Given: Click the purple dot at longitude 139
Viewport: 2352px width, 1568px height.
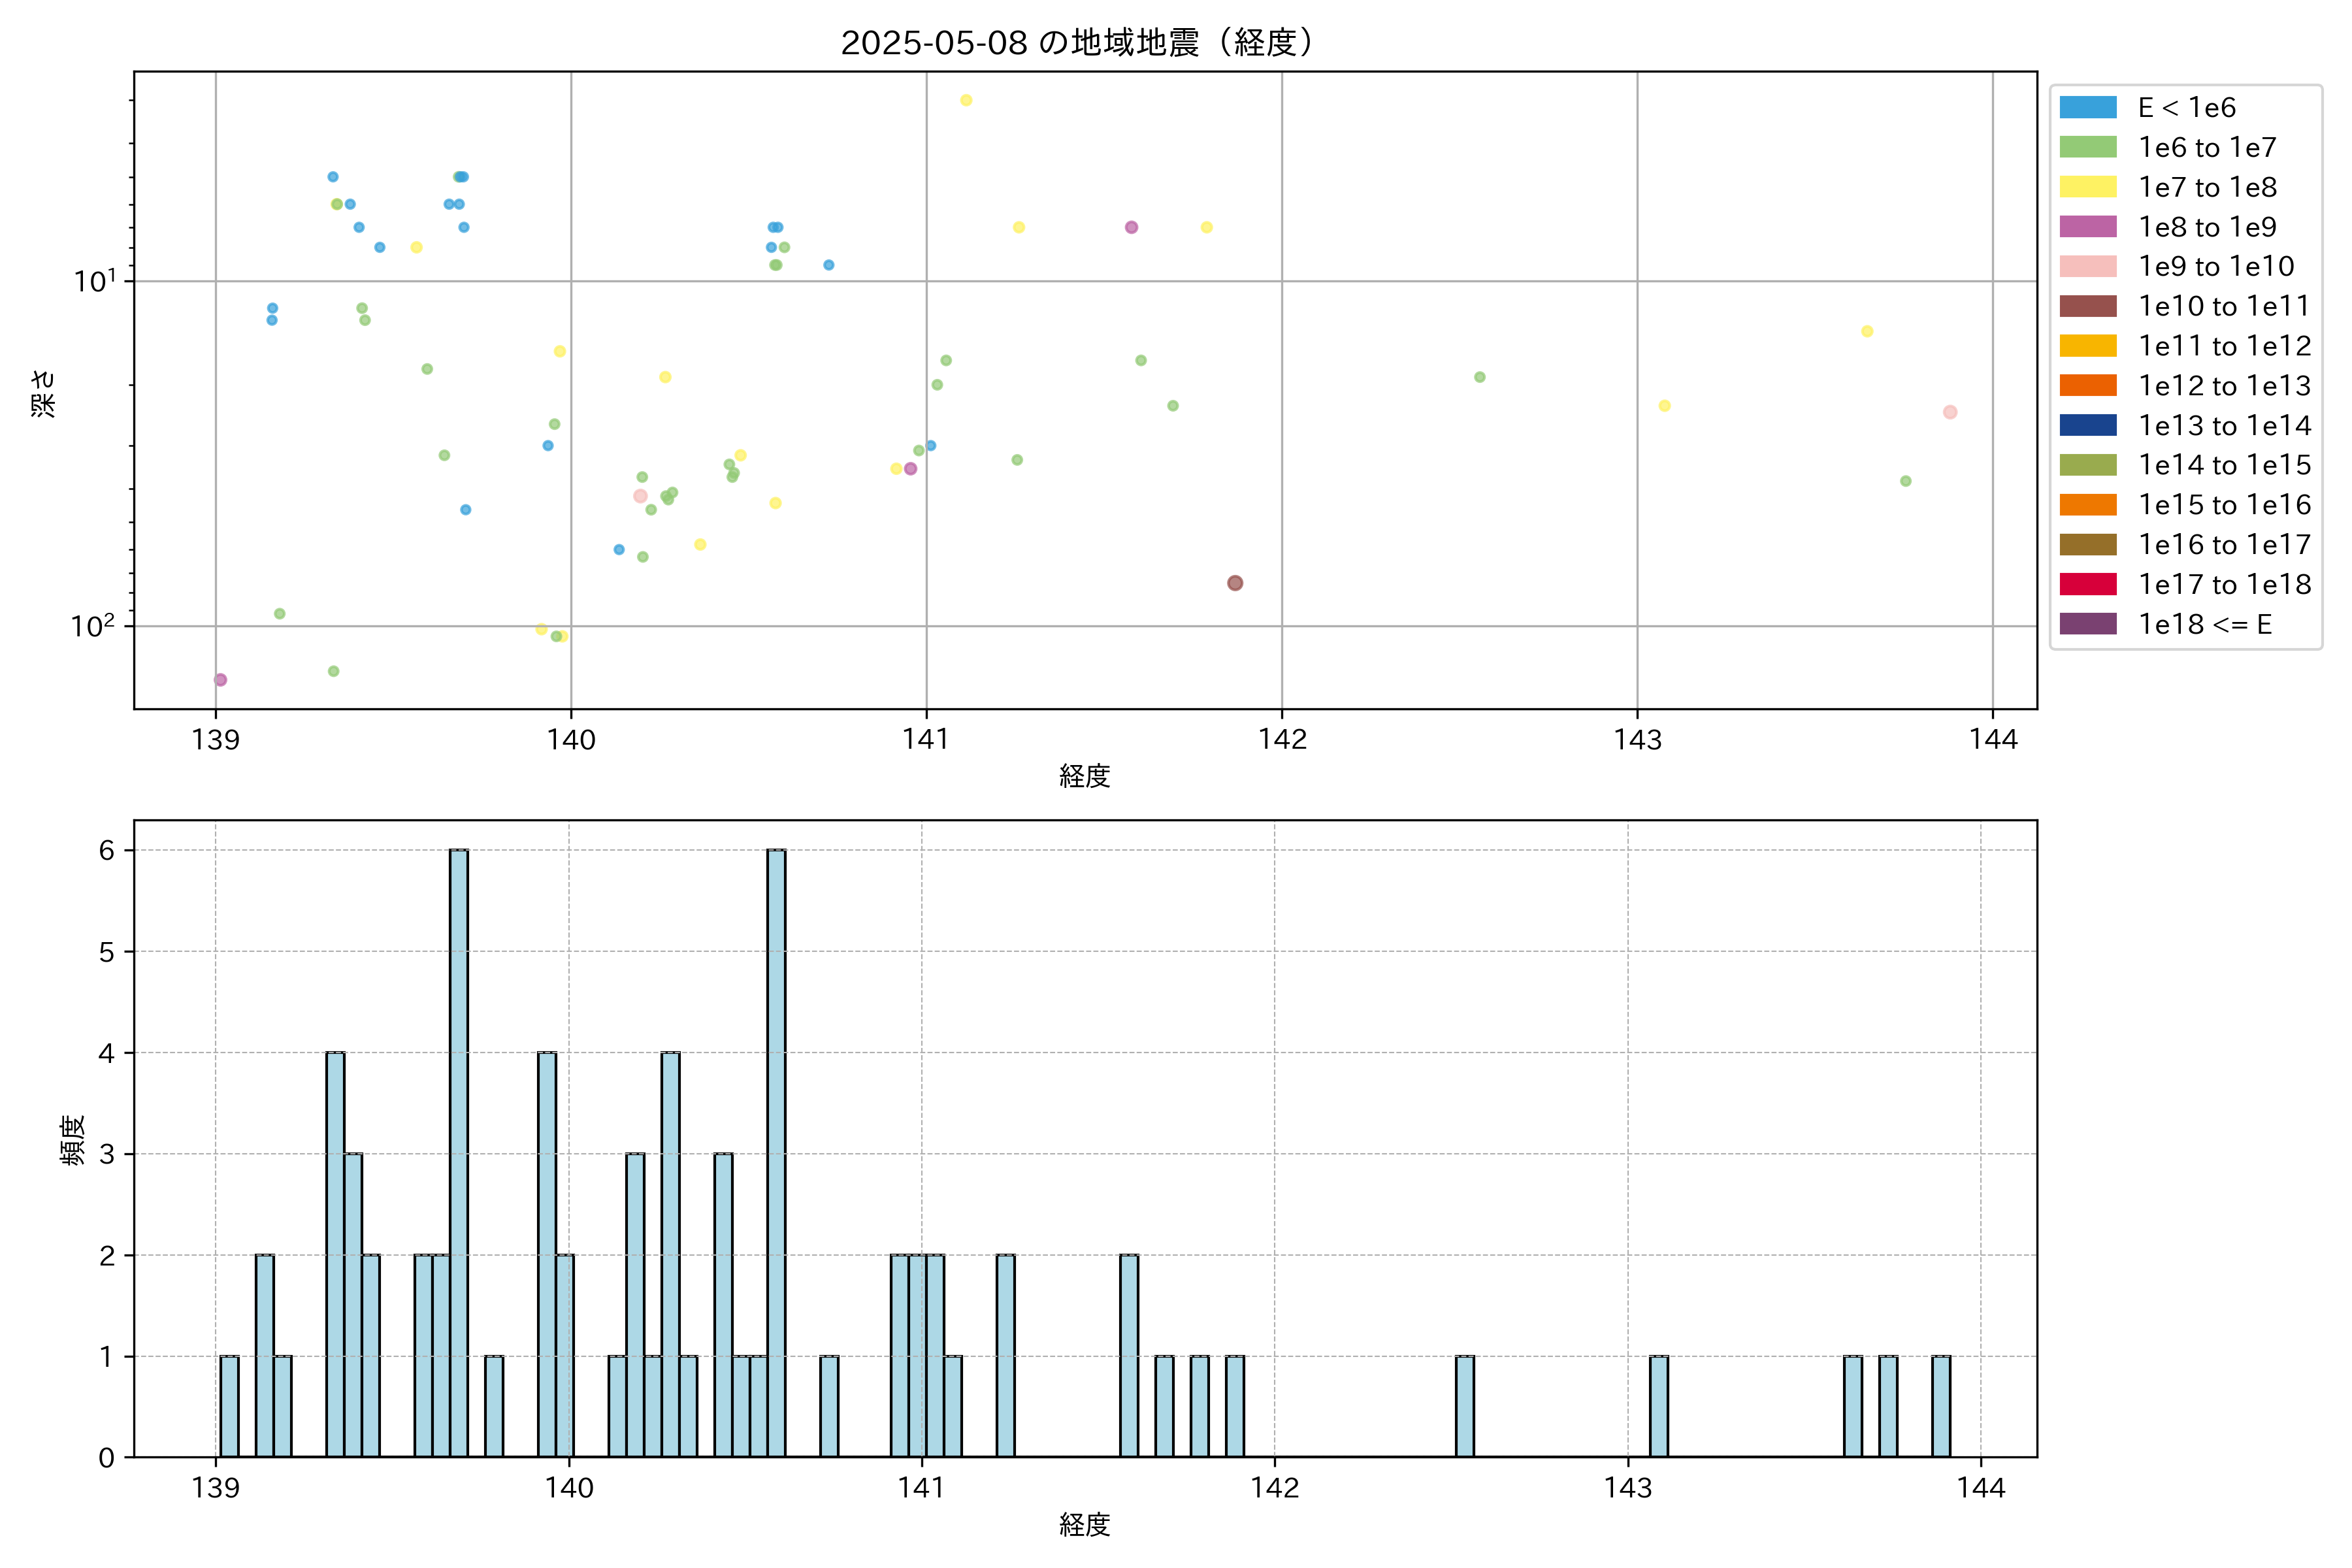Looking at the screenshot, I should click(220, 680).
